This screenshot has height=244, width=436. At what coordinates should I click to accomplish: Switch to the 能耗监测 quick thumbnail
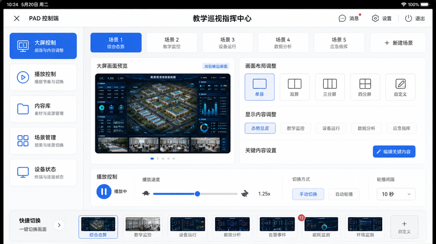[321, 227]
